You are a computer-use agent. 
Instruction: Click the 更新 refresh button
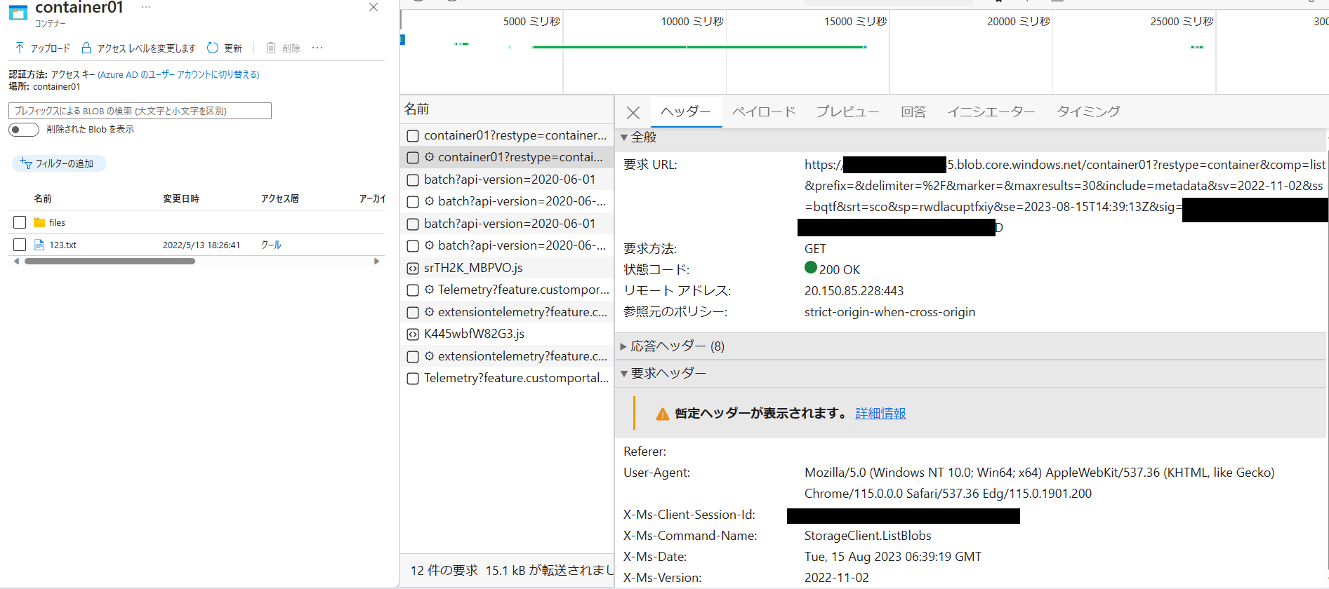click(x=225, y=48)
